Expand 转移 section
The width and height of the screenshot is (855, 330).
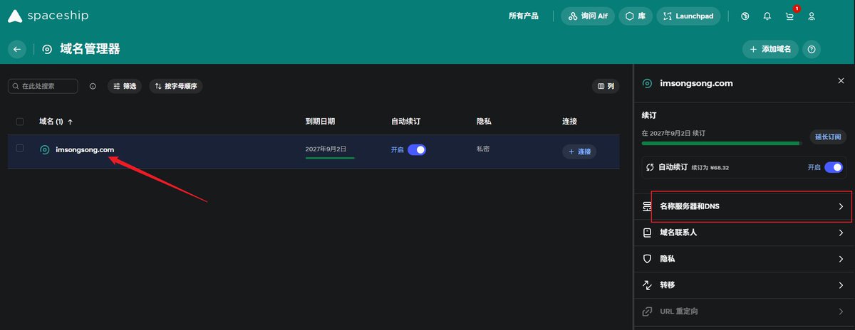point(744,285)
